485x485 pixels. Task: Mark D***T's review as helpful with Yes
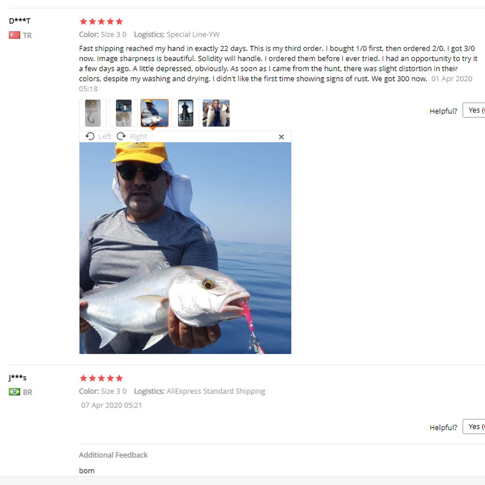474,110
